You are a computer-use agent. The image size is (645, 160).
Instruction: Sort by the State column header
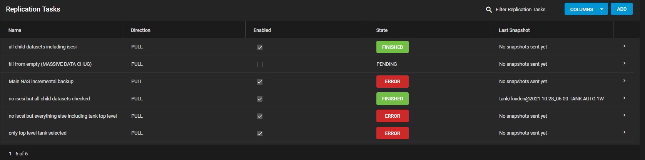point(382,30)
